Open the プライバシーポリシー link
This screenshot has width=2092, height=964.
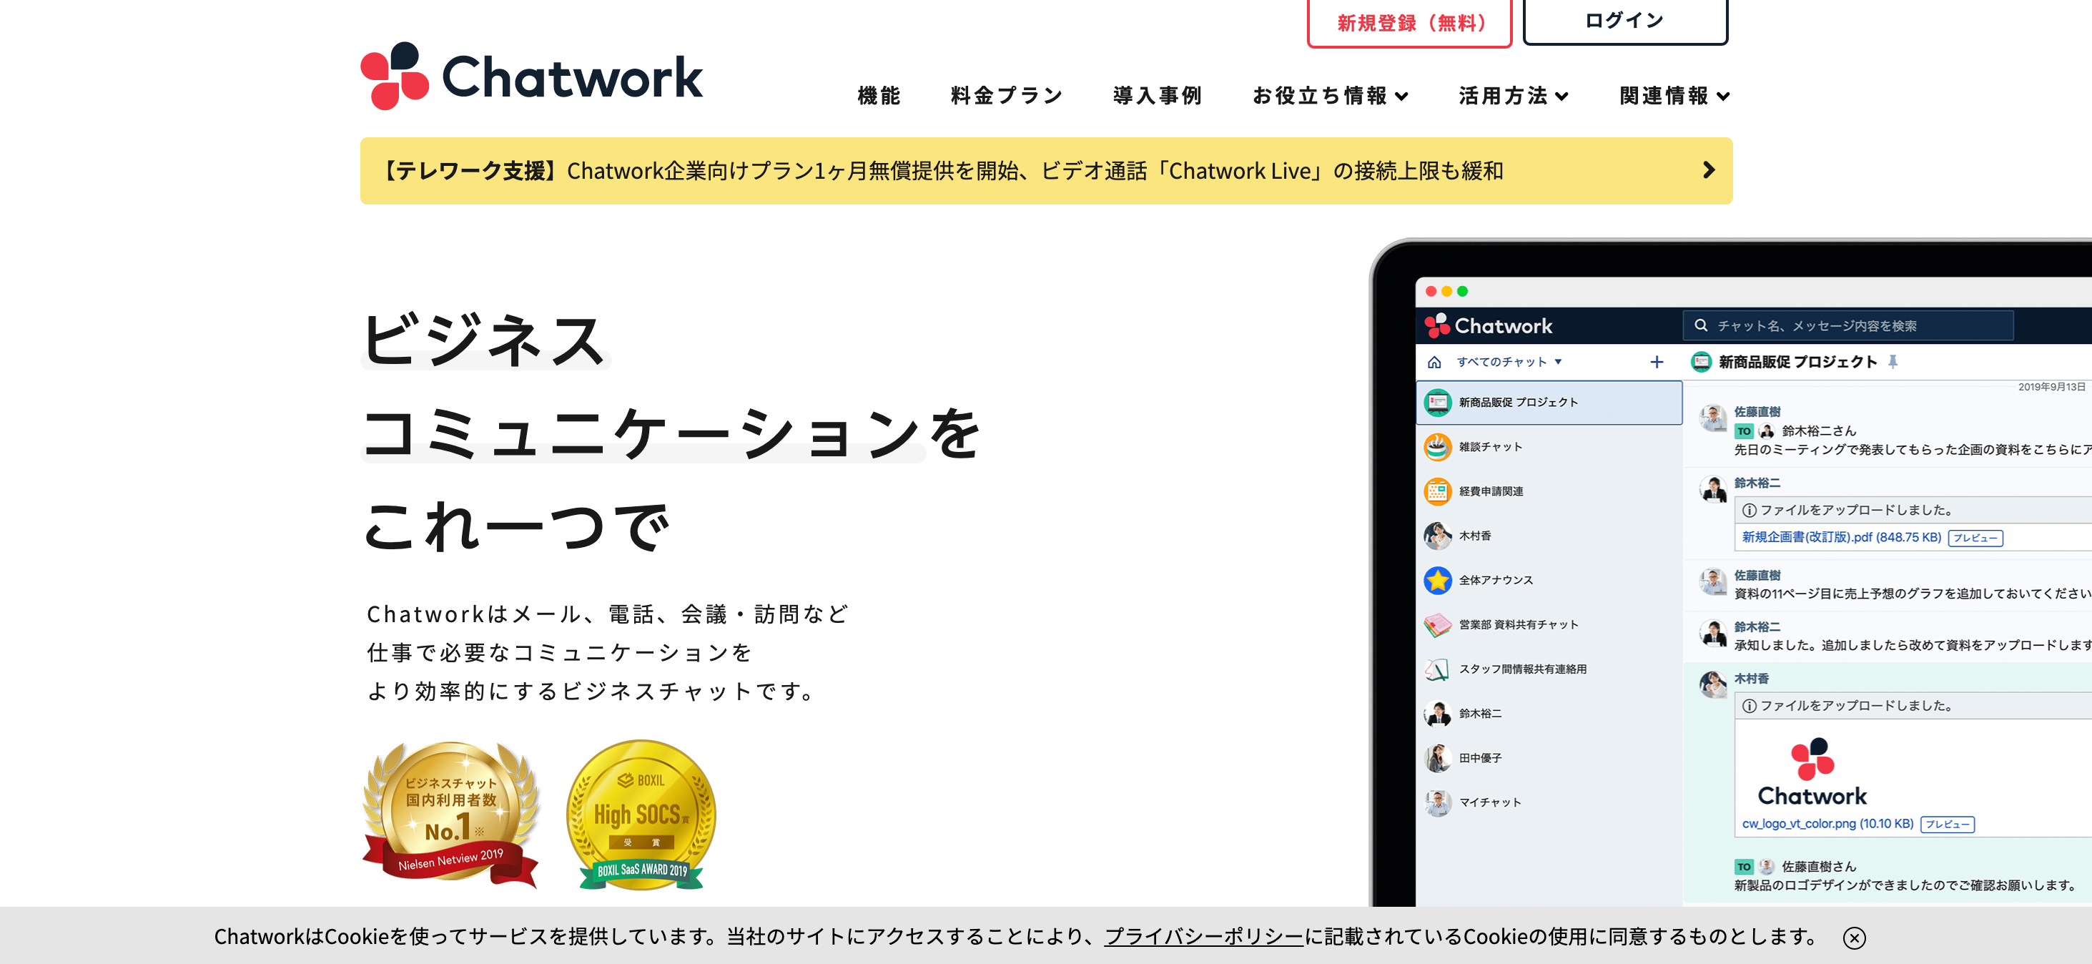(x=1203, y=936)
